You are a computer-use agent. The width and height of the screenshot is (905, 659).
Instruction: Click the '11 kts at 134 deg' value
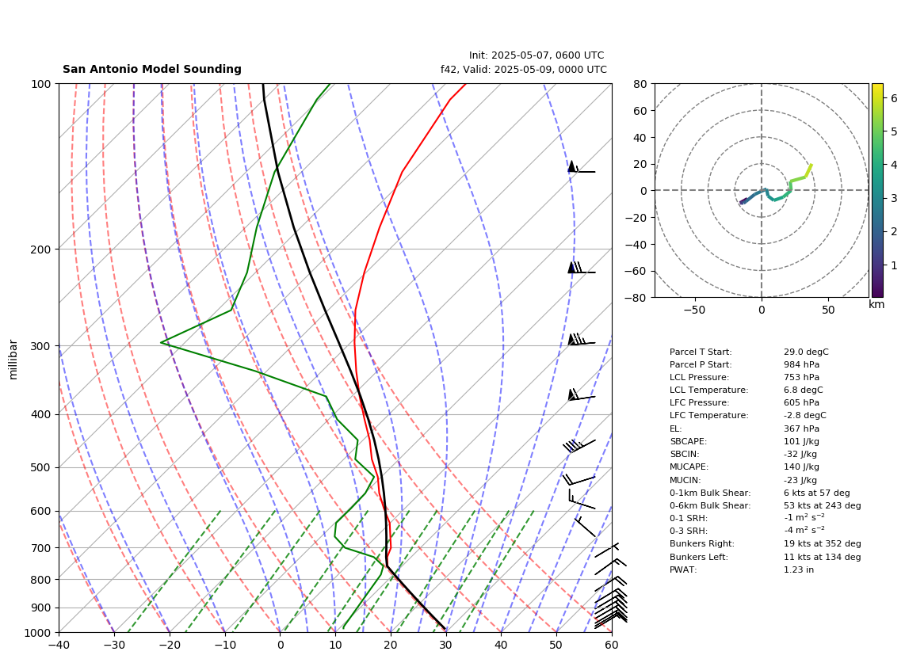point(823,557)
